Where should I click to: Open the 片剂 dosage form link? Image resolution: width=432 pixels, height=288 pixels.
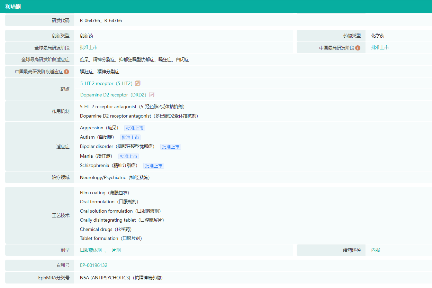(116, 250)
